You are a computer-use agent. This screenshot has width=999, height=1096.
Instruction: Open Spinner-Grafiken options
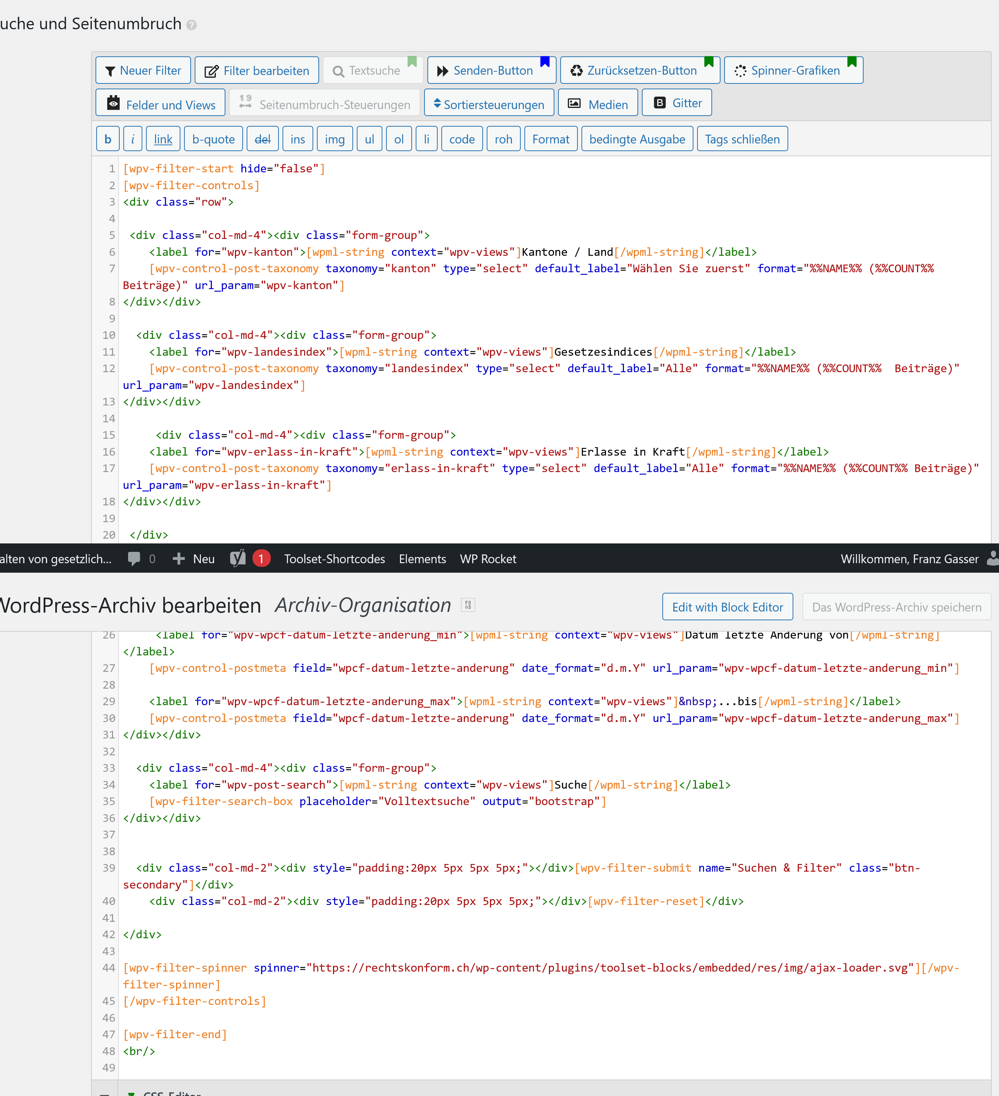tap(794, 71)
